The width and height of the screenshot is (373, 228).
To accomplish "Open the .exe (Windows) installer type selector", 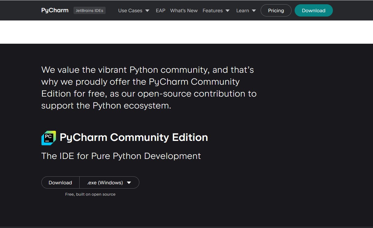I will [105, 182].
